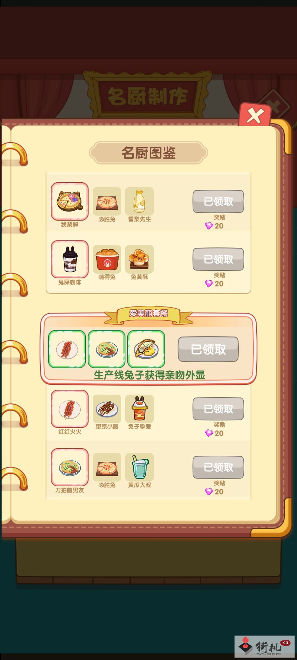Image resolution: width=297 pixels, height=660 pixels.
Task: Tap the 兔屎咖啡 coffee cup icon
Action: tap(70, 259)
